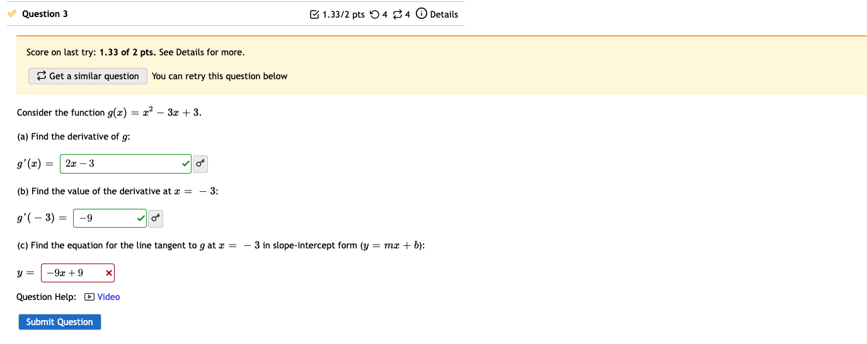The width and height of the screenshot is (867, 344).
Task: Click the 1.33/2 pts score text
Action: 343,14
